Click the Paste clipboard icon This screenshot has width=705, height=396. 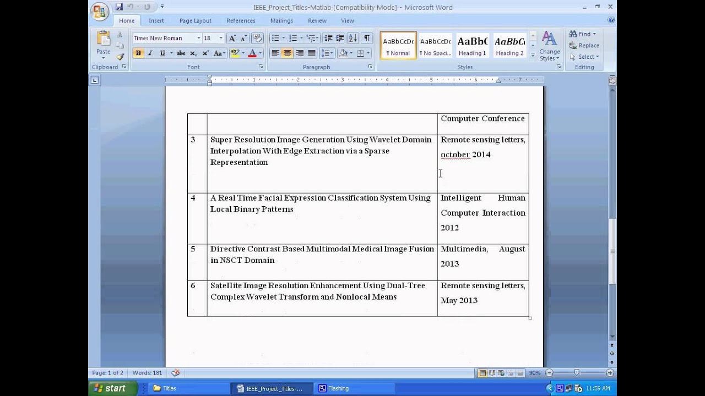tap(103, 38)
